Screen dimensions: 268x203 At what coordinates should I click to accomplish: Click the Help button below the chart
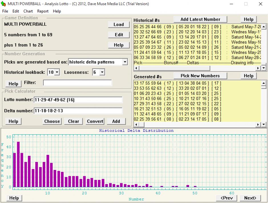pos(14,198)
